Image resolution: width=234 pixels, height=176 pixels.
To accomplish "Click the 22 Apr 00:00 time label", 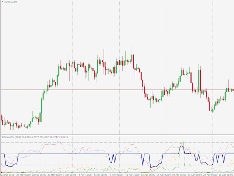I will coord(211,174).
